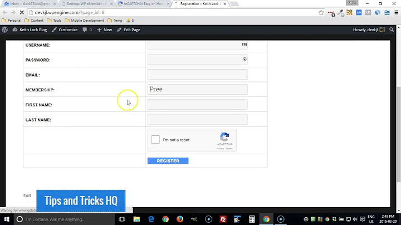Image resolution: width=401 pixels, height=225 pixels.
Task: Open the New content menu
Action: [104, 30]
